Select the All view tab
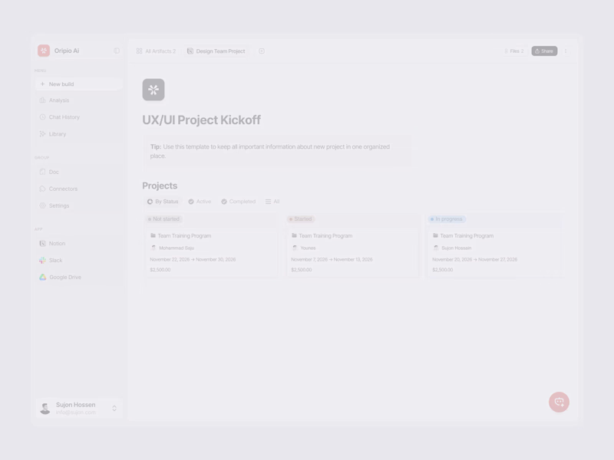Screen dimensions: 614x460 point(272,202)
